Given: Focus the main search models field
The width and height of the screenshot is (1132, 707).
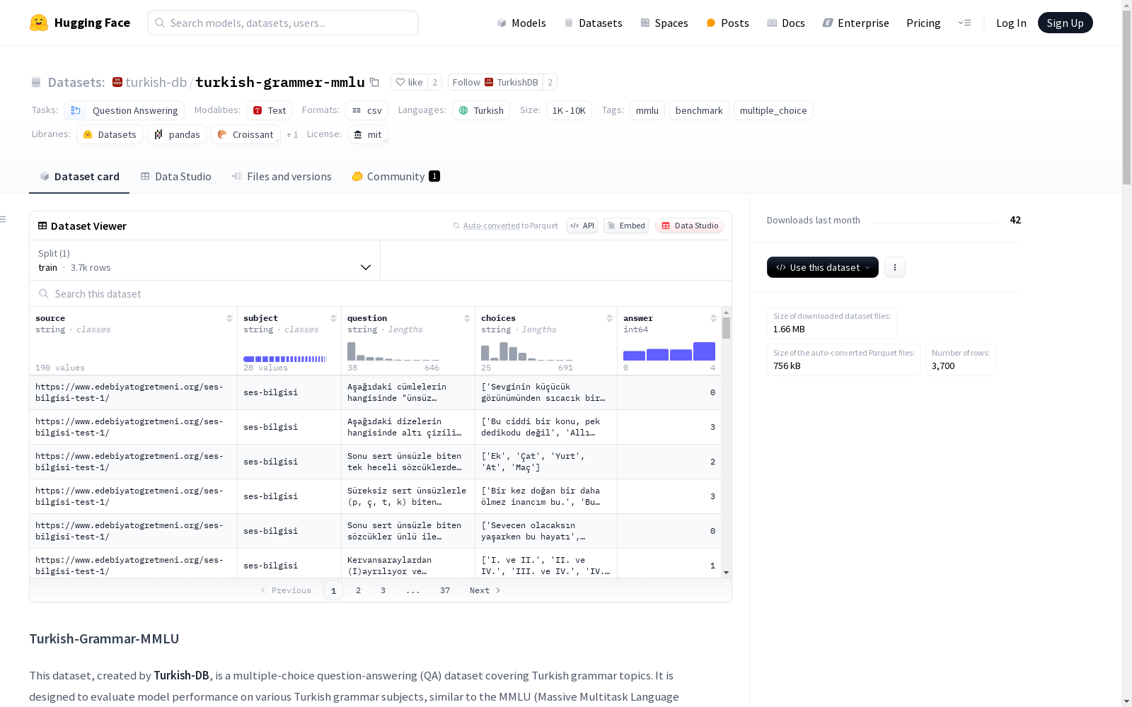Looking at the screenshot, I should pos(283,23).
